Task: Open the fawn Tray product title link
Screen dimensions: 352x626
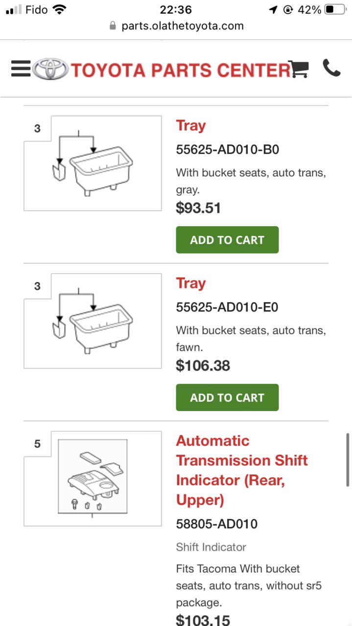Action: [191, 283]
